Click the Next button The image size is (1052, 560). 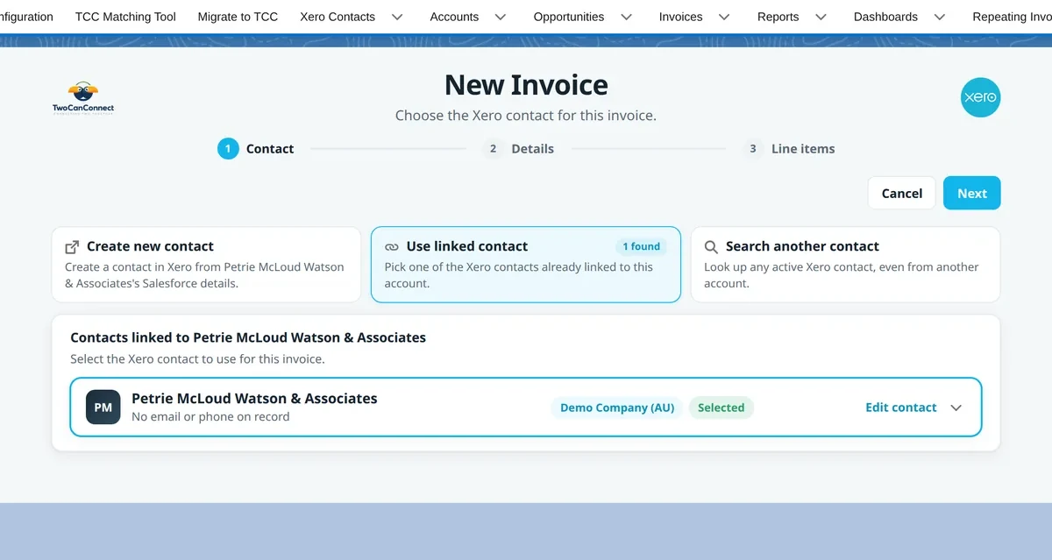coord(972,194)
